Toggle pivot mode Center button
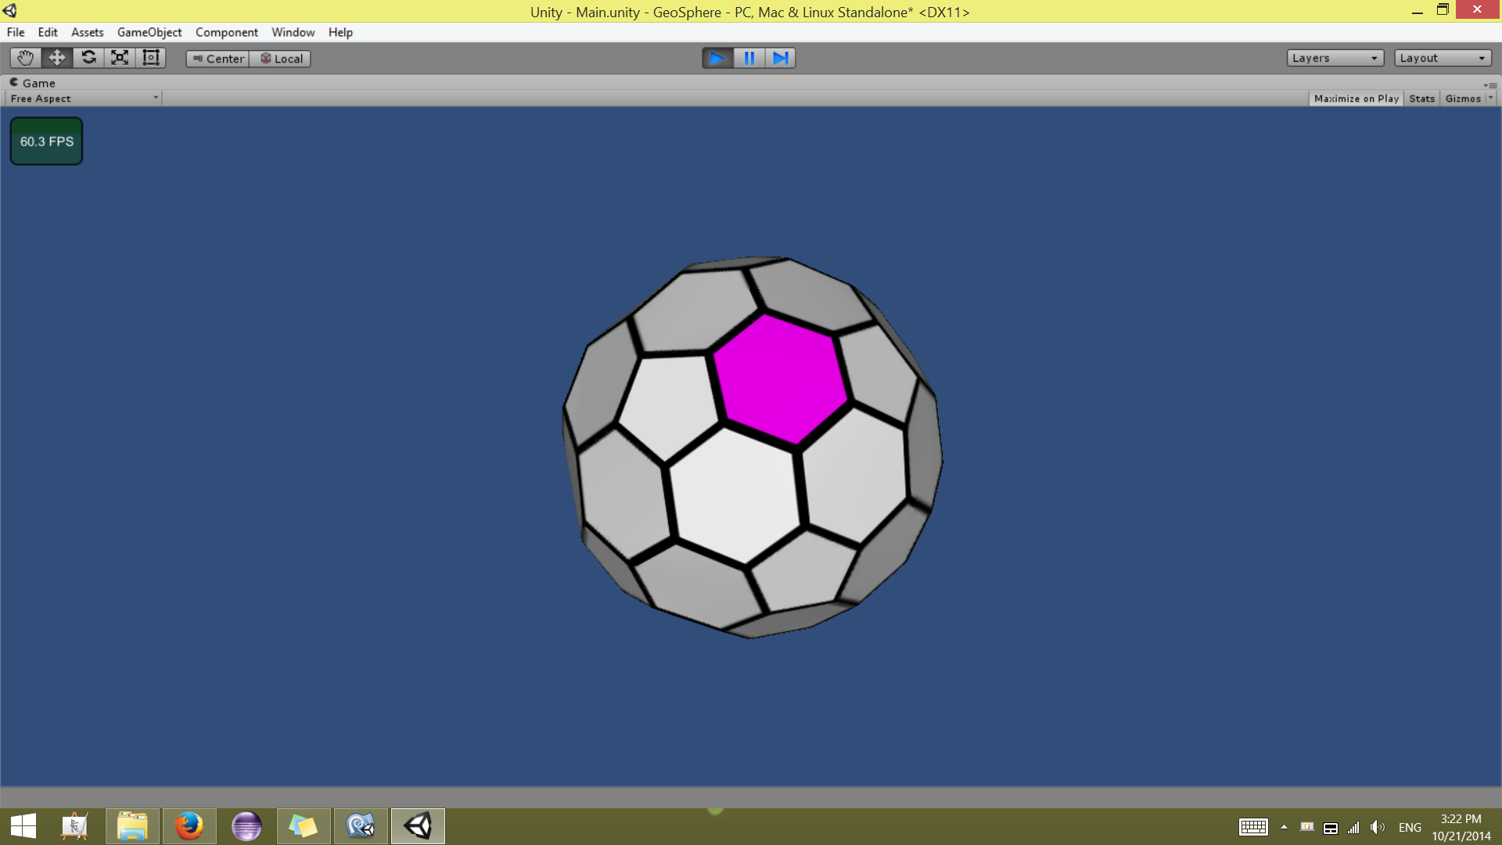The image size is (1502, 845). click(218, 59)
